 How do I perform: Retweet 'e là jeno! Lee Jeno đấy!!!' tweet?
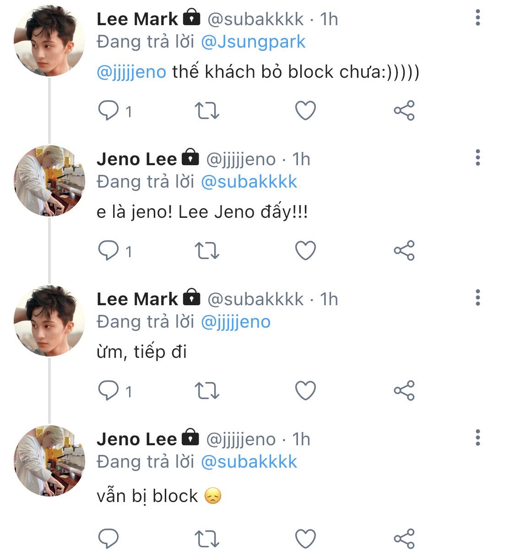point(207,251)
